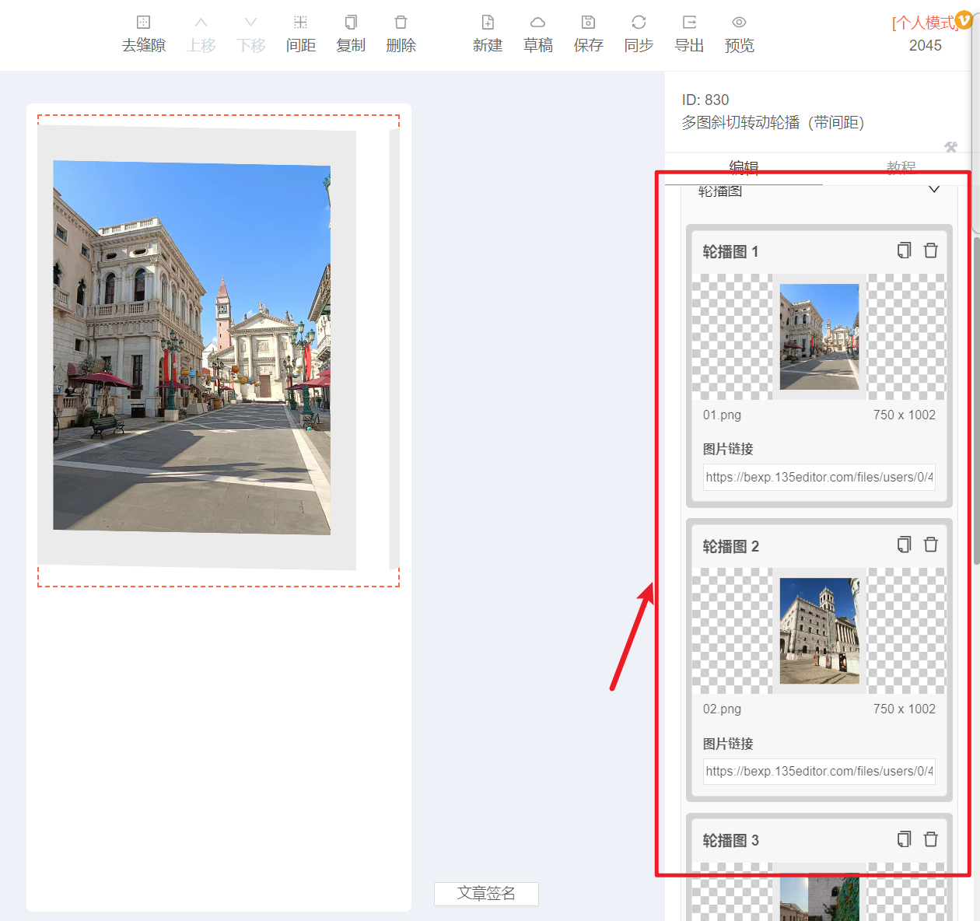This screenshot has width=980, height=921.
Task: Click the 文章签名 button
Action: (x=486, y=894)
